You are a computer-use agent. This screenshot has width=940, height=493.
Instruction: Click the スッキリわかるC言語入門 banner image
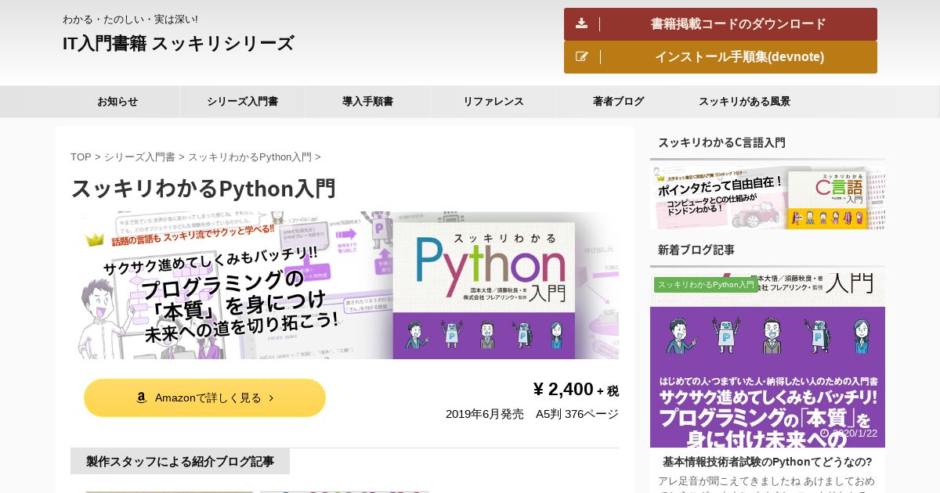(x=768, y=196)
